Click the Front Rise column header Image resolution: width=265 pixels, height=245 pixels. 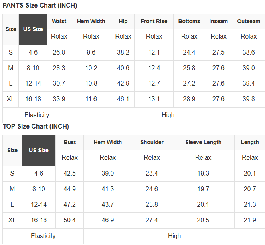pos(154,21)
